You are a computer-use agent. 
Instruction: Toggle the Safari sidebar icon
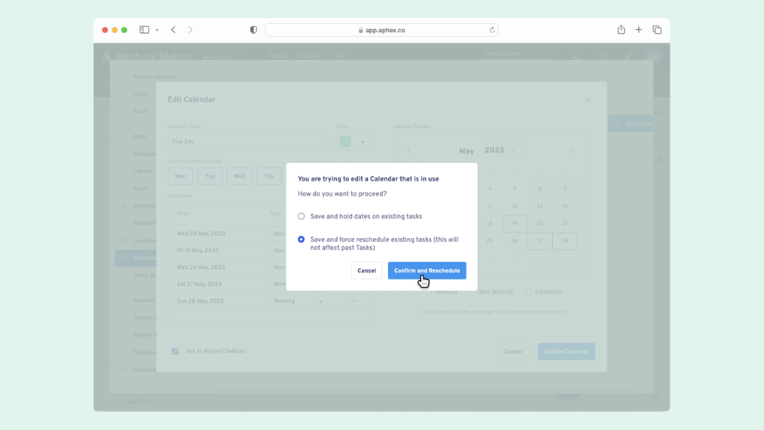pyautogui.click(x=145, y=30)
